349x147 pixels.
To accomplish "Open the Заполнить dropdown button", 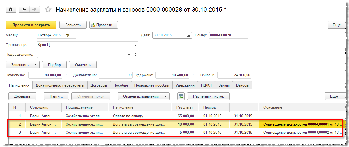I will coord(22,65).
